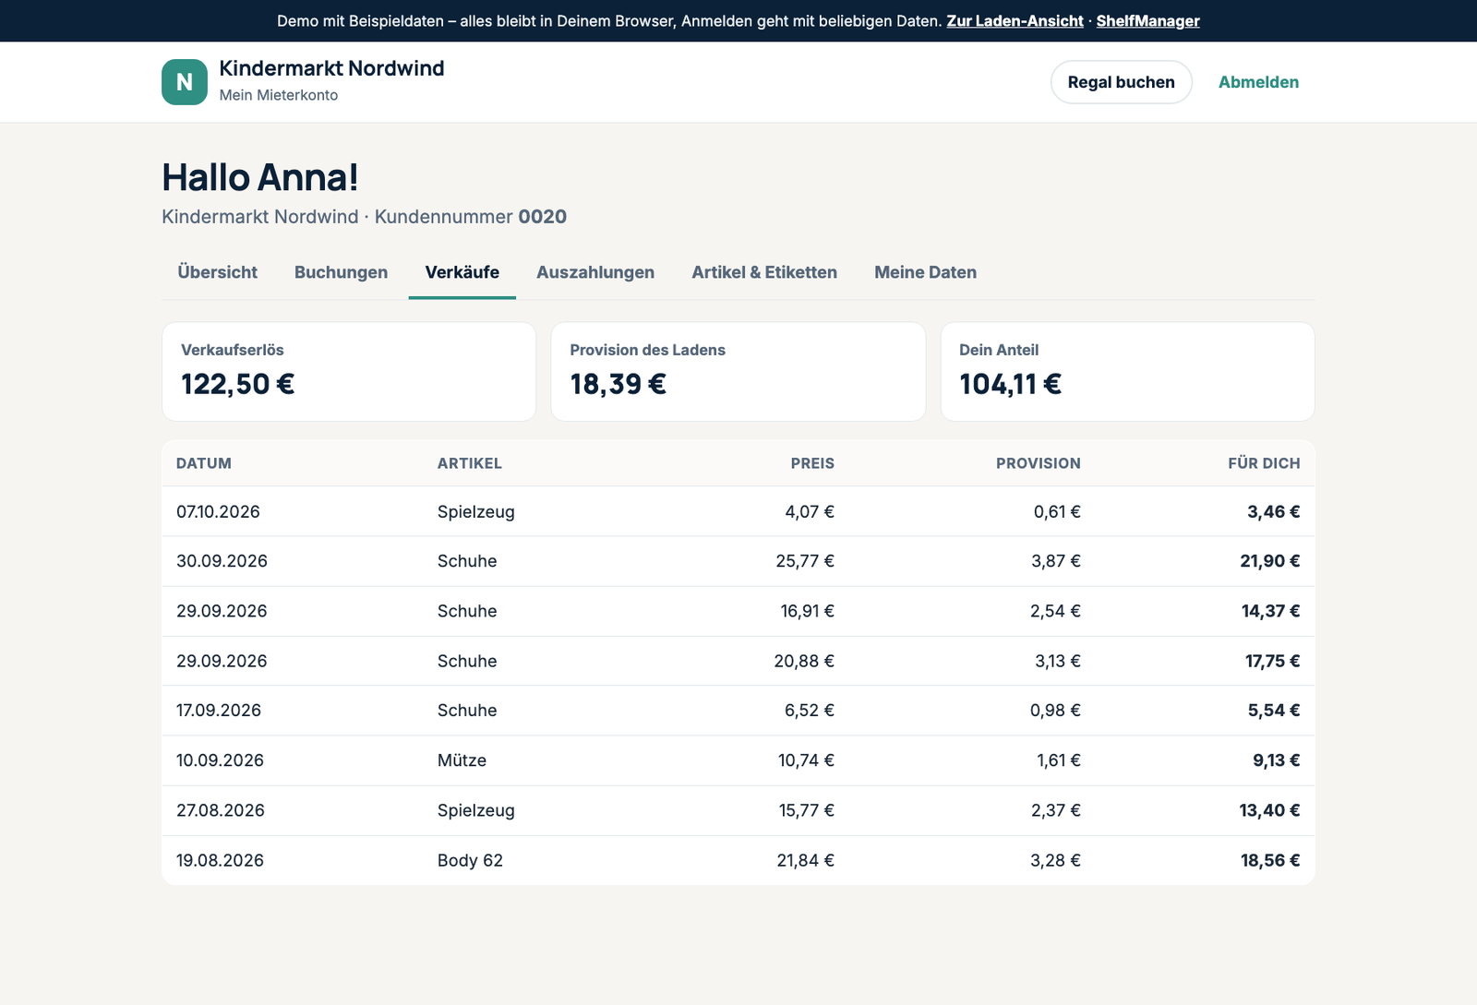Open the Auszahlungen tab

tap(595, 272)
